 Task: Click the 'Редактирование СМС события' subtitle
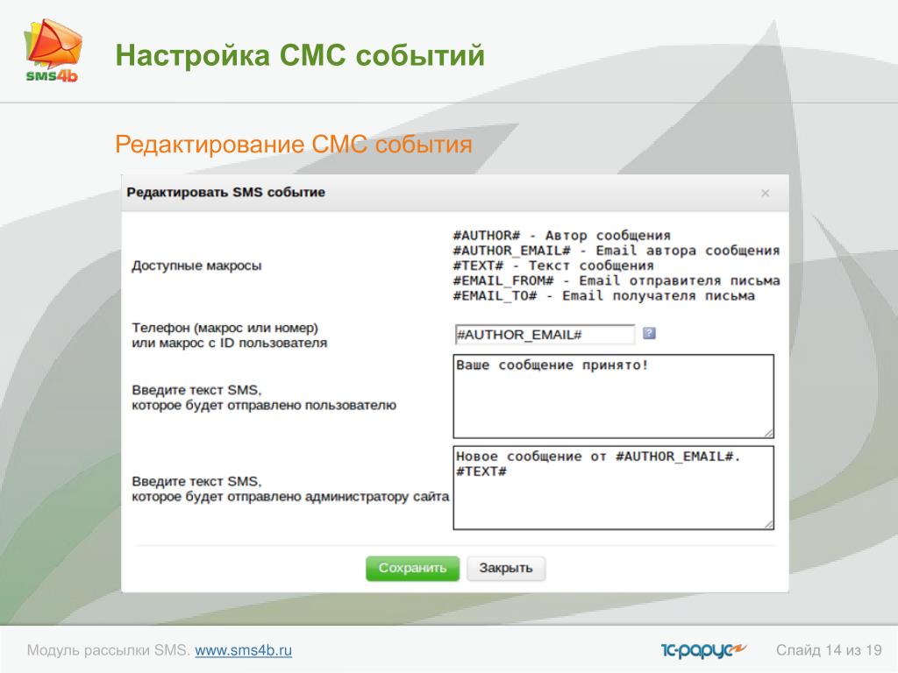[x=293, y=145]
